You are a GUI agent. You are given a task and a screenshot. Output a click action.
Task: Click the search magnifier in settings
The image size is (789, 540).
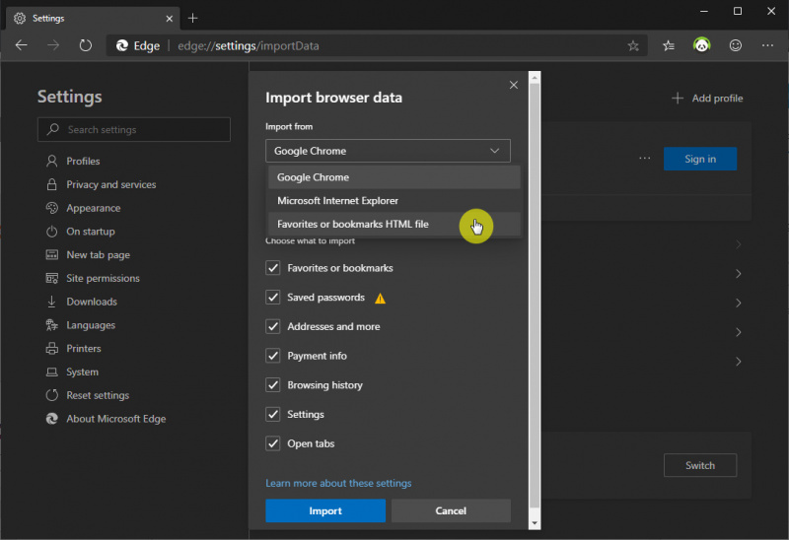(x=53, y=129)
